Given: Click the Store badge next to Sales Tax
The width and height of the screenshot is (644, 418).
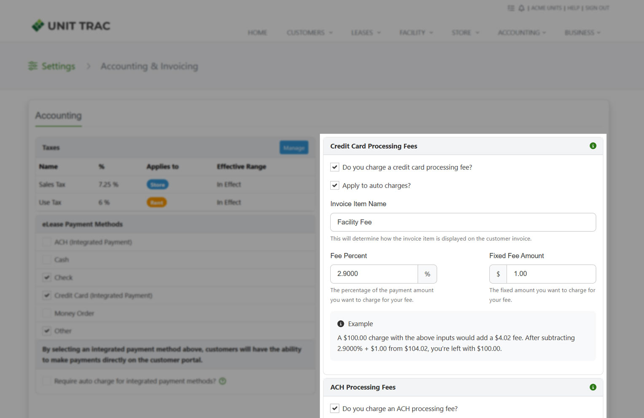Looking at the screenshot, I should (157, 184).
